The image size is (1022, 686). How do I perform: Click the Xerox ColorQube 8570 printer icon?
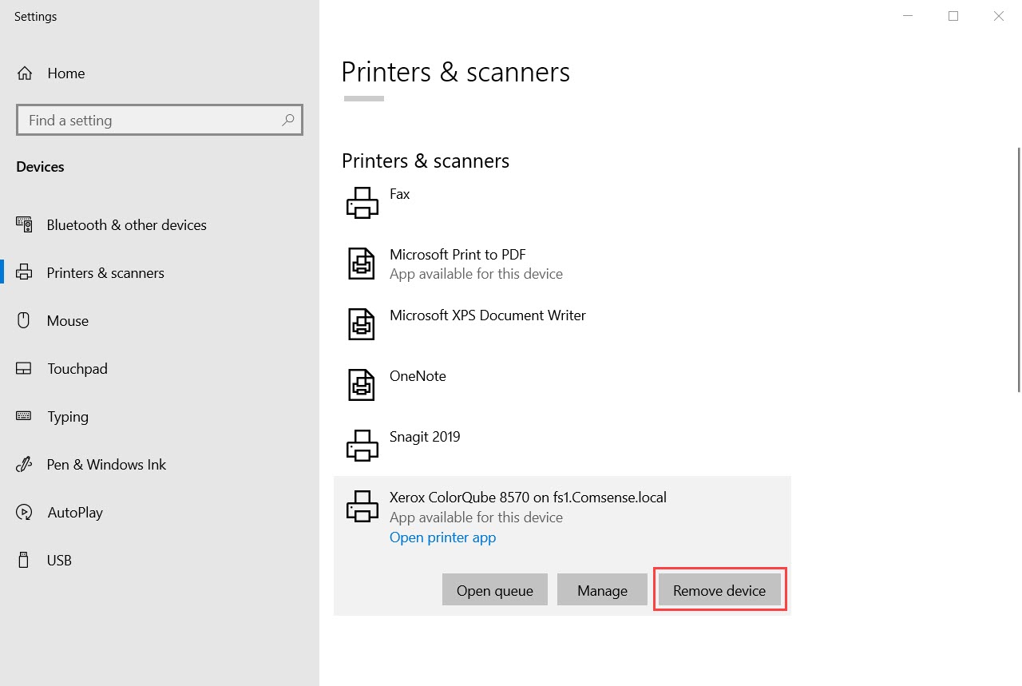tap(362, 506)
